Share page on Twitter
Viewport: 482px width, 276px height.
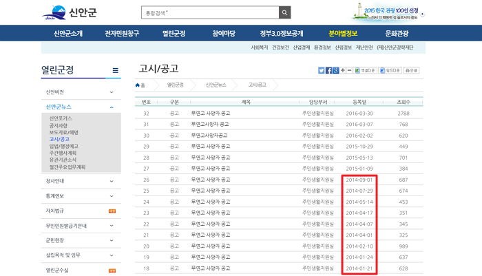click(322, 70)
